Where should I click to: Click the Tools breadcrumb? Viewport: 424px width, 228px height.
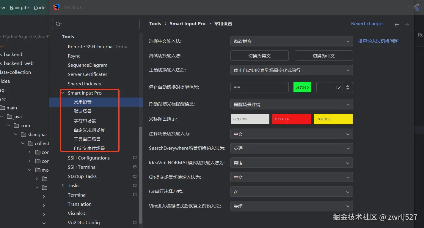pos(155,24)
